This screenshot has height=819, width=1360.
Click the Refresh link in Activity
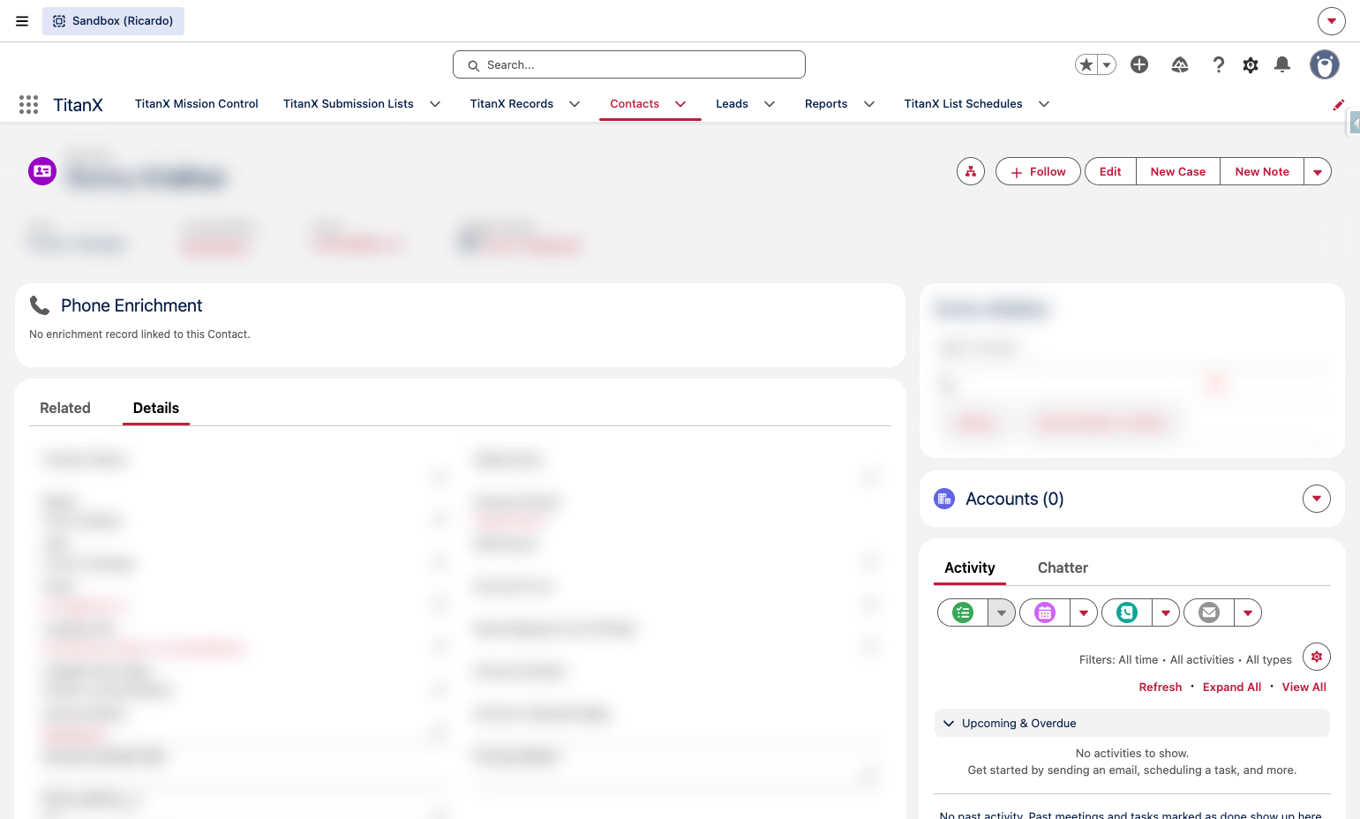coord(1161,687)
